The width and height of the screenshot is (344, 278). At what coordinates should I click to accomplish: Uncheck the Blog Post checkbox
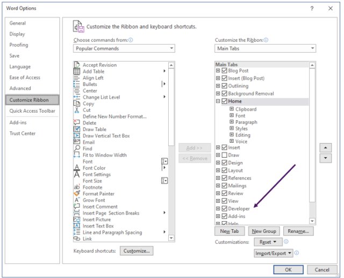(224, 70)
